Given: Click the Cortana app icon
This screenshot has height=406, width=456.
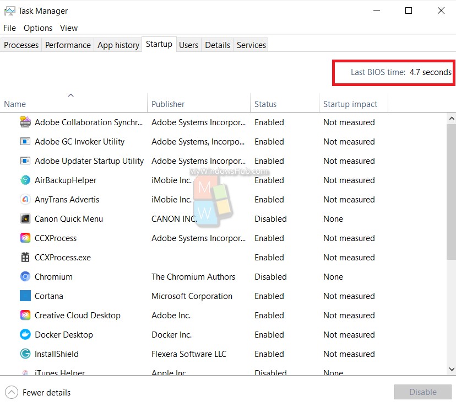Looking at the screenshot, I should point(25,296).
